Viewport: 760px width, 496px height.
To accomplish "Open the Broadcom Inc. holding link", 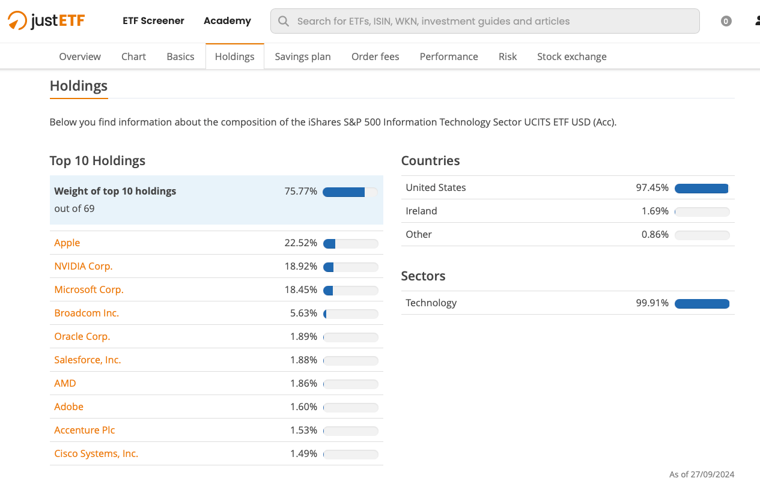I will click(87, 313).
